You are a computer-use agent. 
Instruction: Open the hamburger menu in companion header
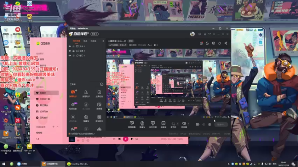214,34
